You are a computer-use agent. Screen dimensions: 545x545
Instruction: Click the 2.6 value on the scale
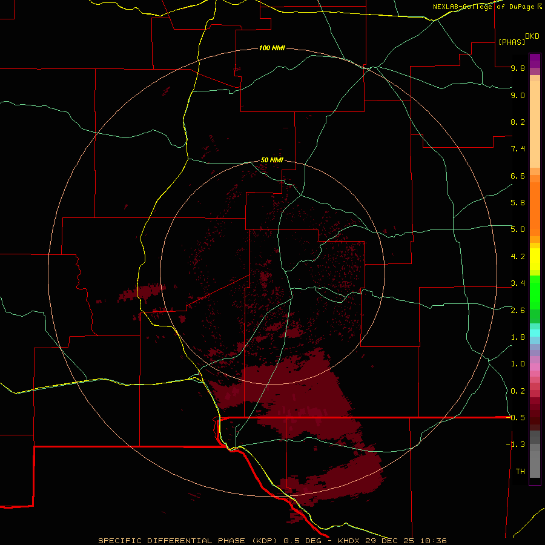[518, 311]
